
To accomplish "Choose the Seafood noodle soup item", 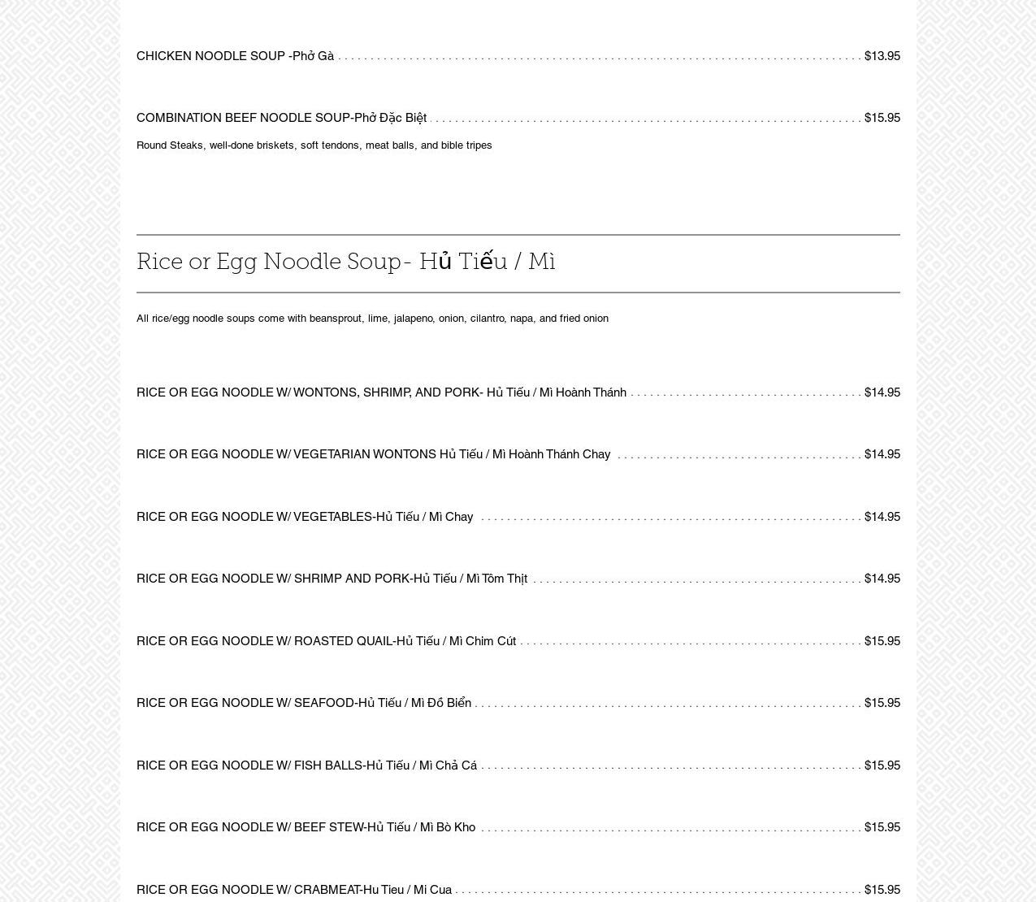I will tap(304, 703).
